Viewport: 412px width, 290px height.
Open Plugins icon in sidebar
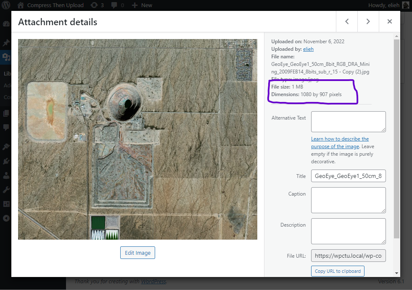click(x=6, y=161)
